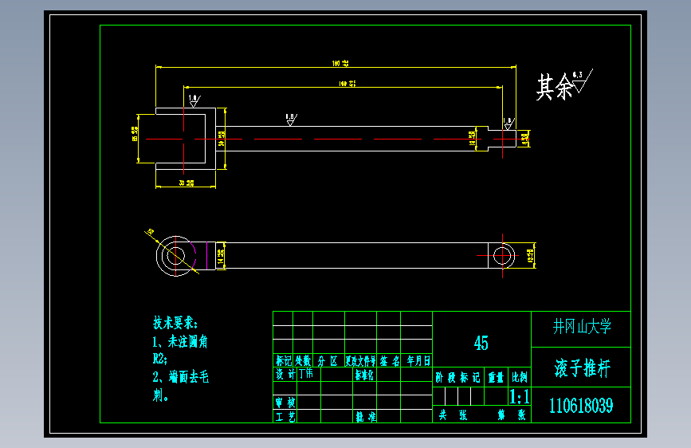Select the 技术要求 heading
The width and height of the screenshot is (691, 448).
tap(175, 323)
